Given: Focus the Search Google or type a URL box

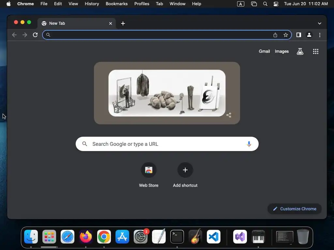Looking at the screenshot, I should [167, 144].
